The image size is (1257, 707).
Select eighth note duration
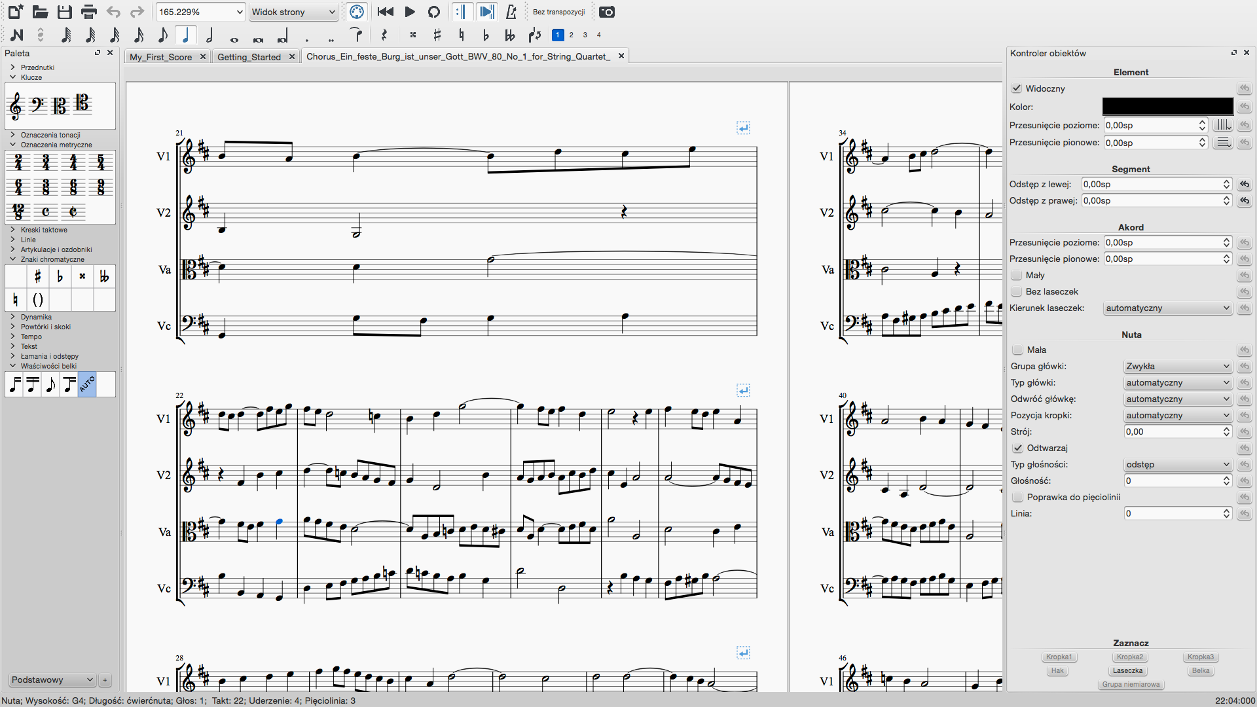[x=162, y=35]
